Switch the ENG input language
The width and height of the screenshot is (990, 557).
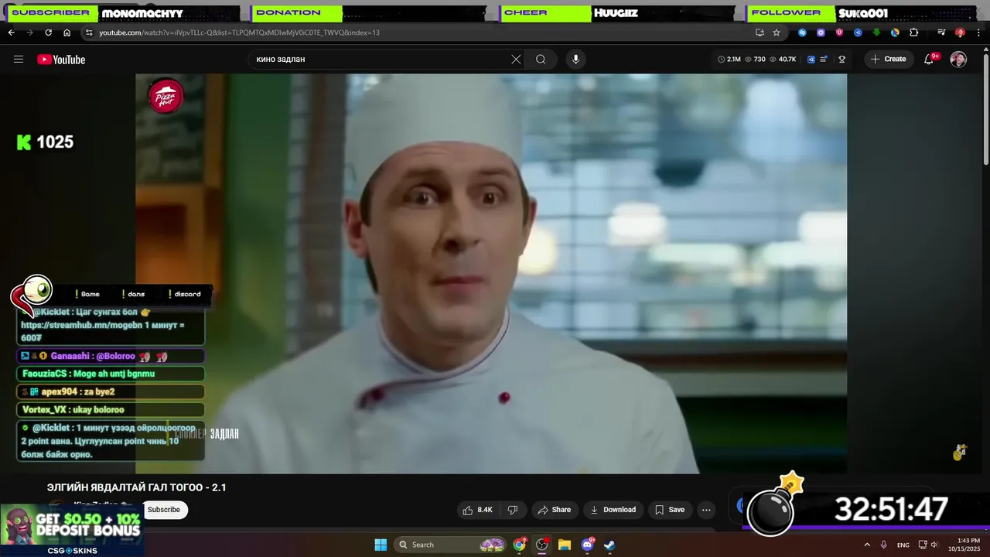(903, 545)
